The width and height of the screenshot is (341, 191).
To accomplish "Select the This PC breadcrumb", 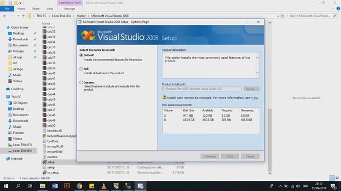I will click(42, 16).
